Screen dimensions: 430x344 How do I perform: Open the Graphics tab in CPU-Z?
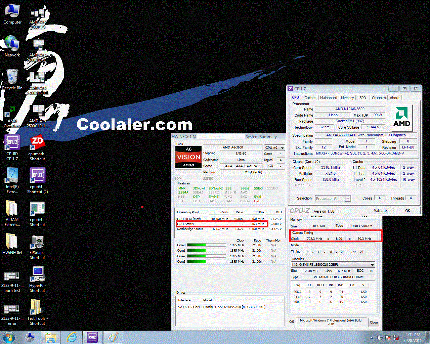pyautogui.click(x=379, y=98)
